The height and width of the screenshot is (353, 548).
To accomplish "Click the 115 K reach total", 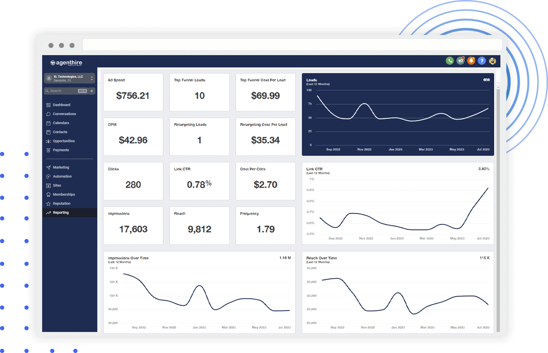I will coord(484,257).
